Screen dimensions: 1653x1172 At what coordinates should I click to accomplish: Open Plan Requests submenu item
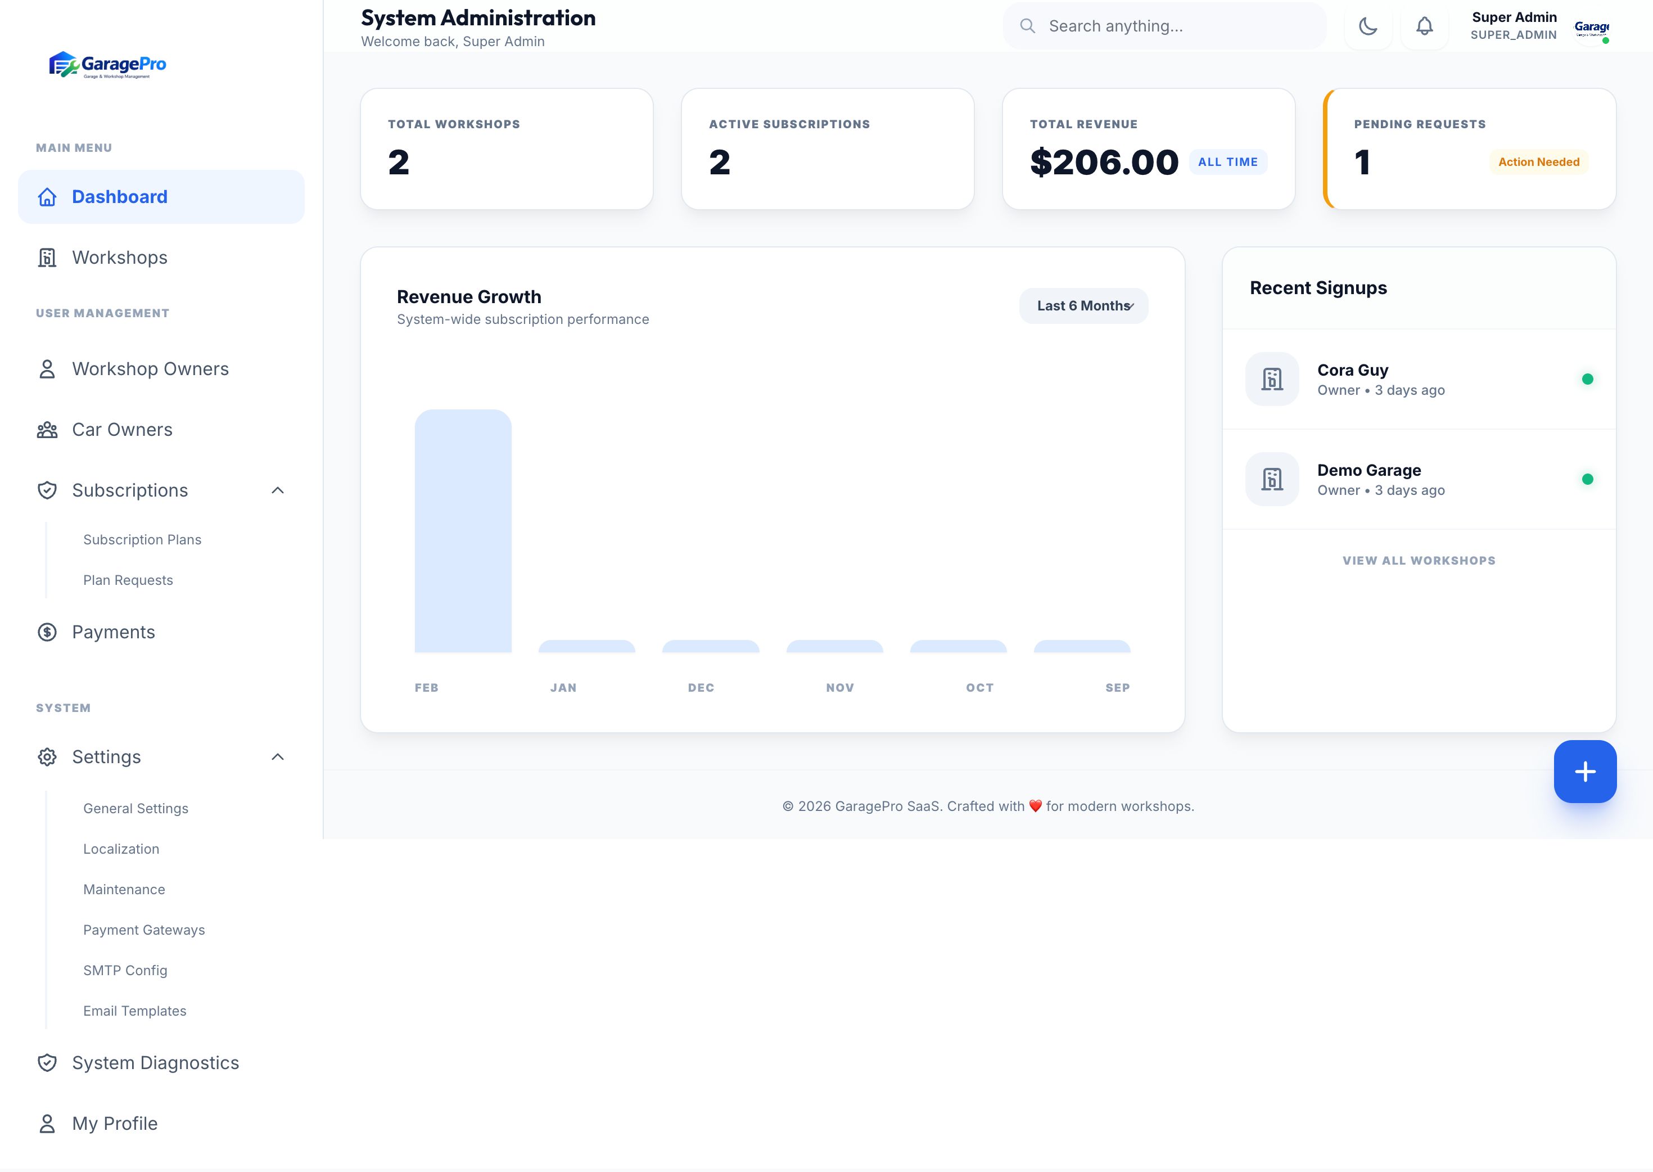click(128, 580)
